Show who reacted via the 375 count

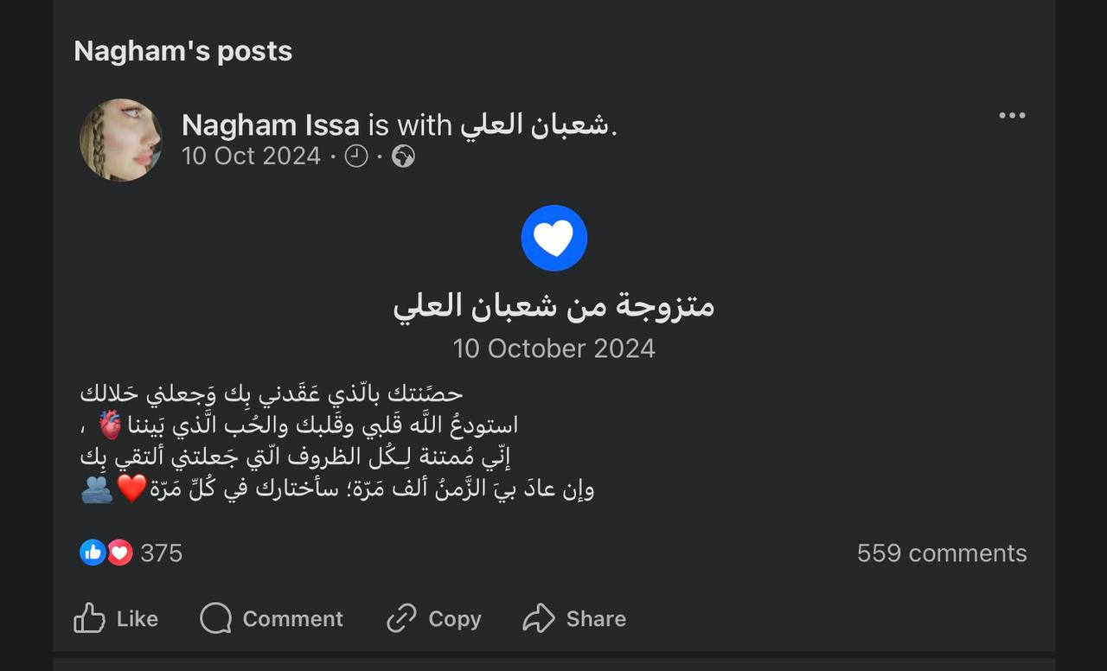(x=162, y=553)
